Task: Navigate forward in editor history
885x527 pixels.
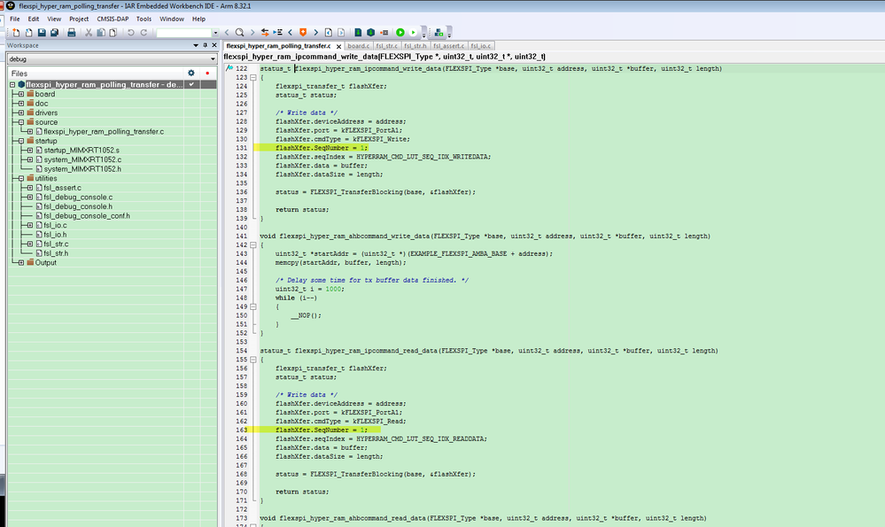Action: (341, 33)
